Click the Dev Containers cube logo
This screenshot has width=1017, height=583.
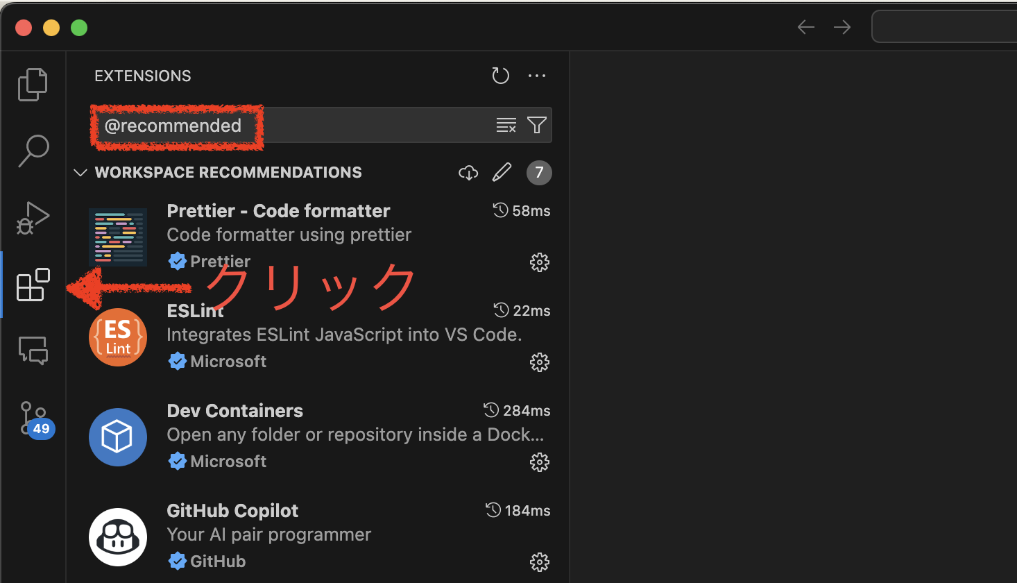pyautogui.click(x=118, y=437)
